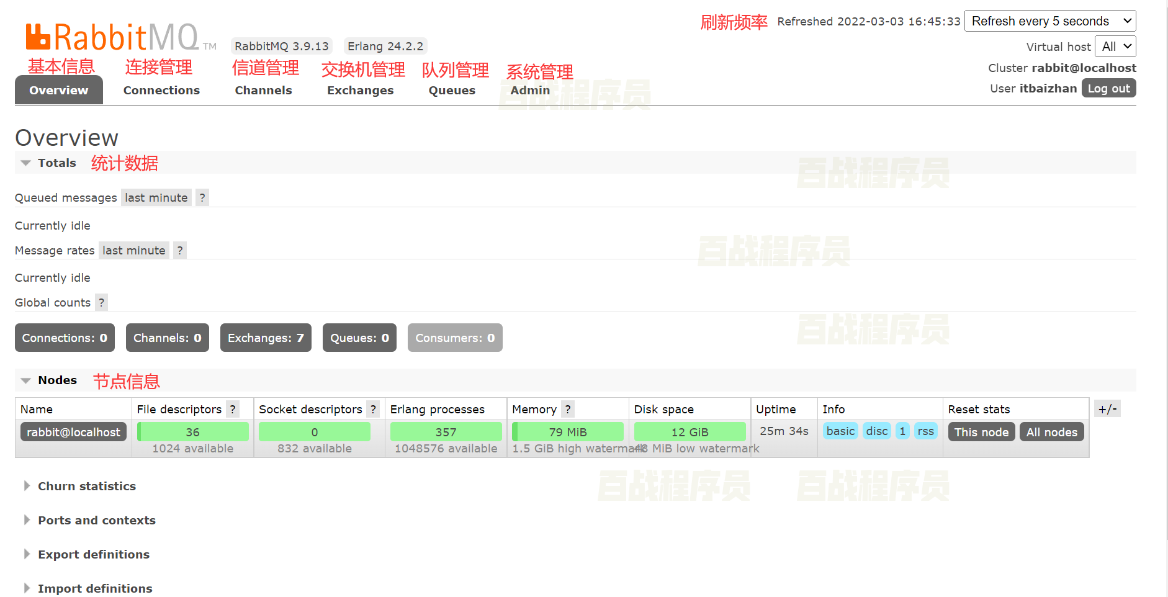Click the '1048576 available' text
Viewport: 1168px width, 597px height.
pyautogui.click(x=446, y=448)
